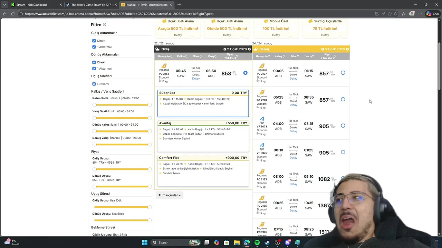Select return flight VF 3073 radio button

[343, 126]
